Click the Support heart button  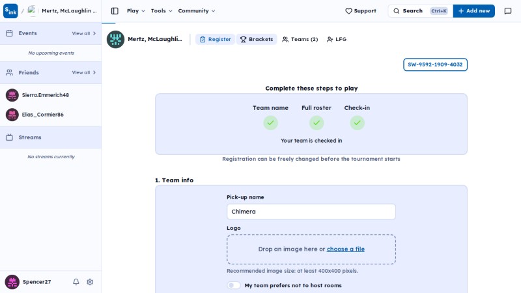pyautogui.click(x=361, y=11)
